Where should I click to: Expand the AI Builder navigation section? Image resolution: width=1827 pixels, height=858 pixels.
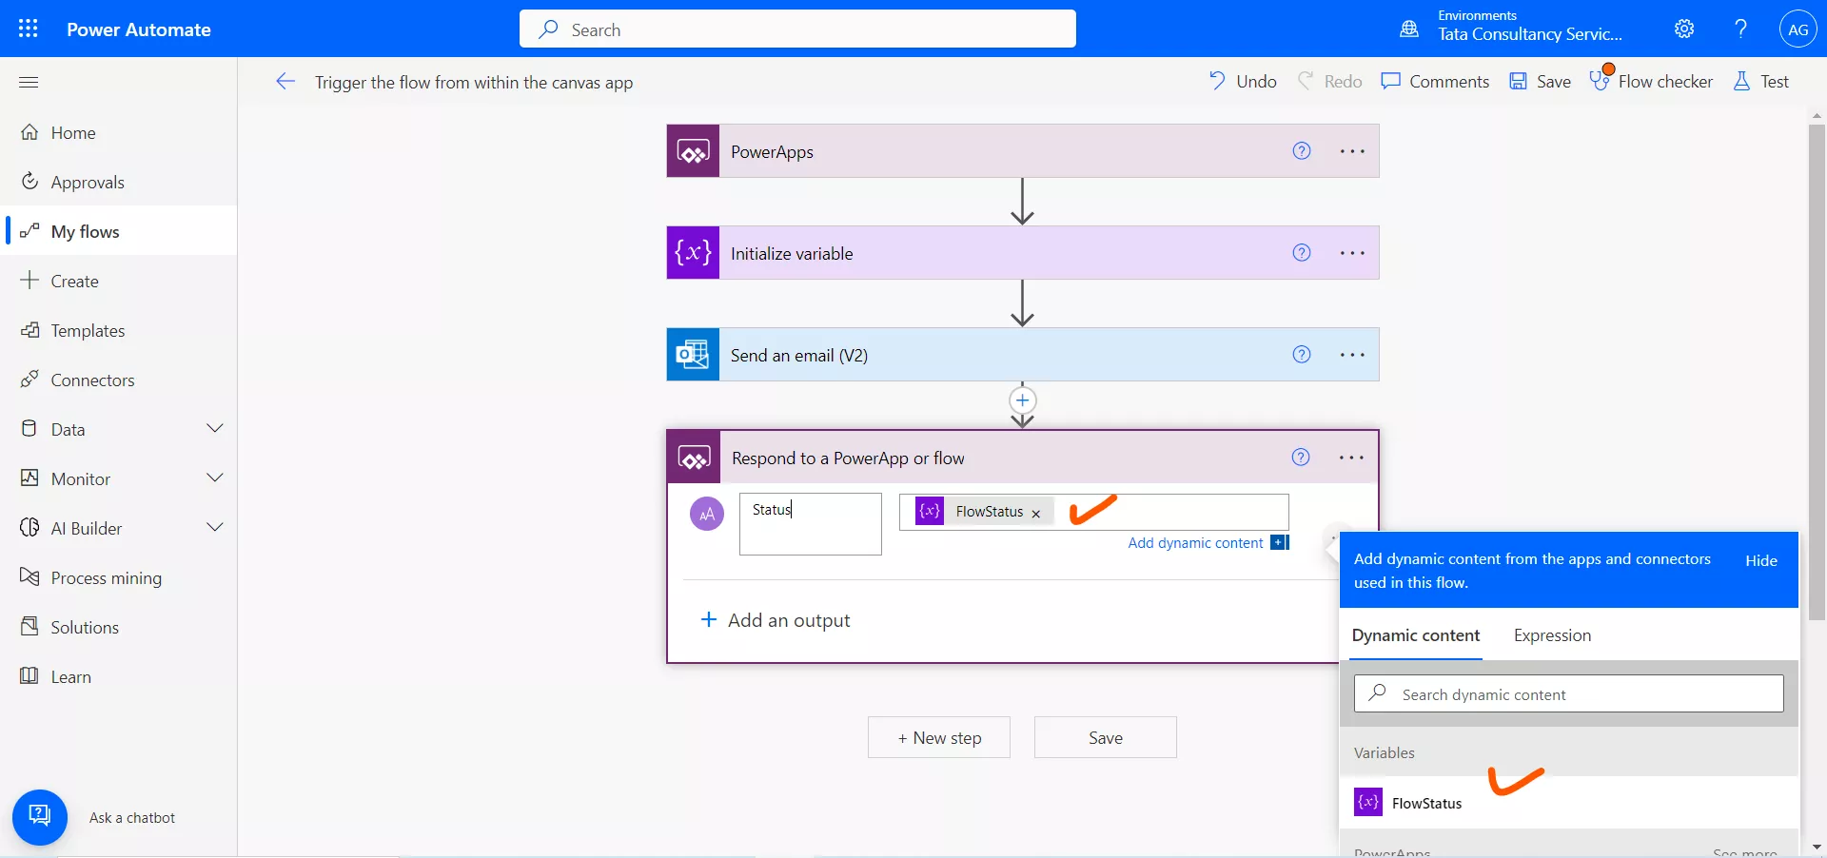pos(215,528)
